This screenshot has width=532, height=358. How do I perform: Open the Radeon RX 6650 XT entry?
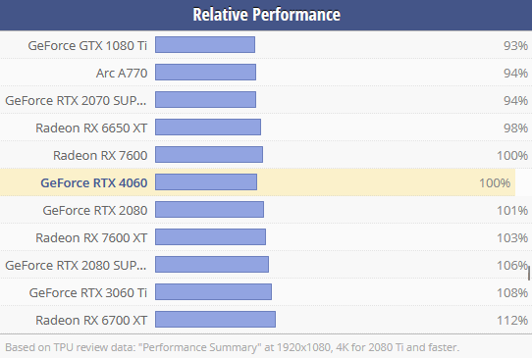click(91, 128)
